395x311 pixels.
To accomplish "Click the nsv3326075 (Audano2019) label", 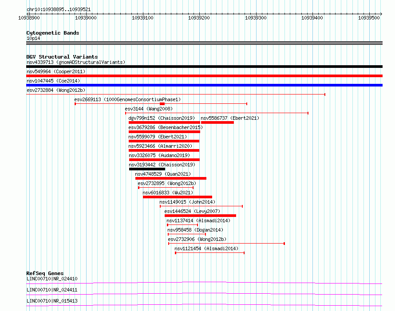I will [159, 155].
